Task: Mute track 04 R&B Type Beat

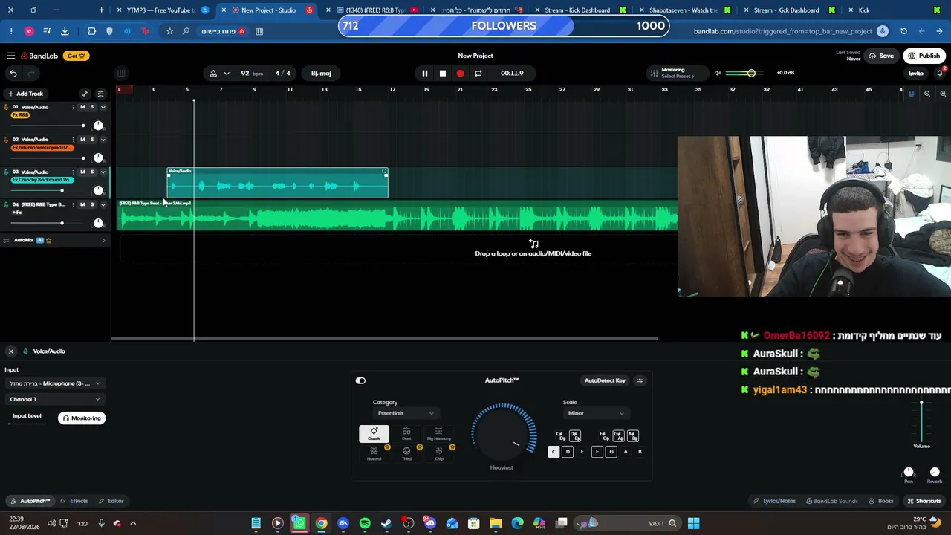Action: (x=82, y=204)
